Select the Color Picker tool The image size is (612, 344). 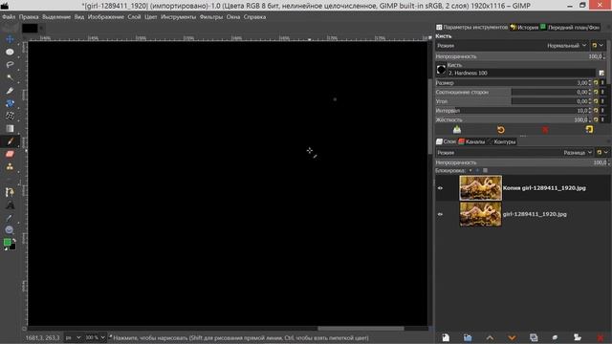pos(10,218)
